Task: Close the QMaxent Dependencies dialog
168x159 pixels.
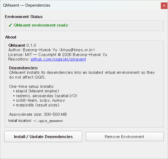Action: 164,6
